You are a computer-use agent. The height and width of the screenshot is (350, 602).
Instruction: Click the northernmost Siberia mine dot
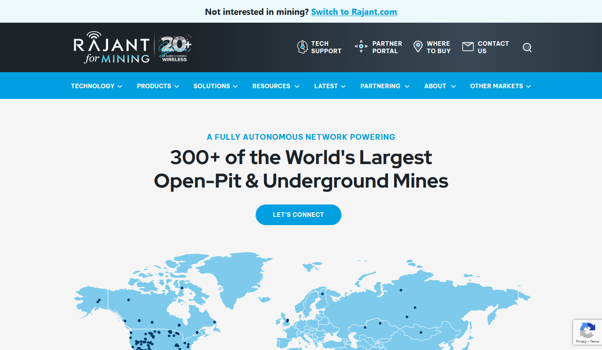click(x=401, y=290)
